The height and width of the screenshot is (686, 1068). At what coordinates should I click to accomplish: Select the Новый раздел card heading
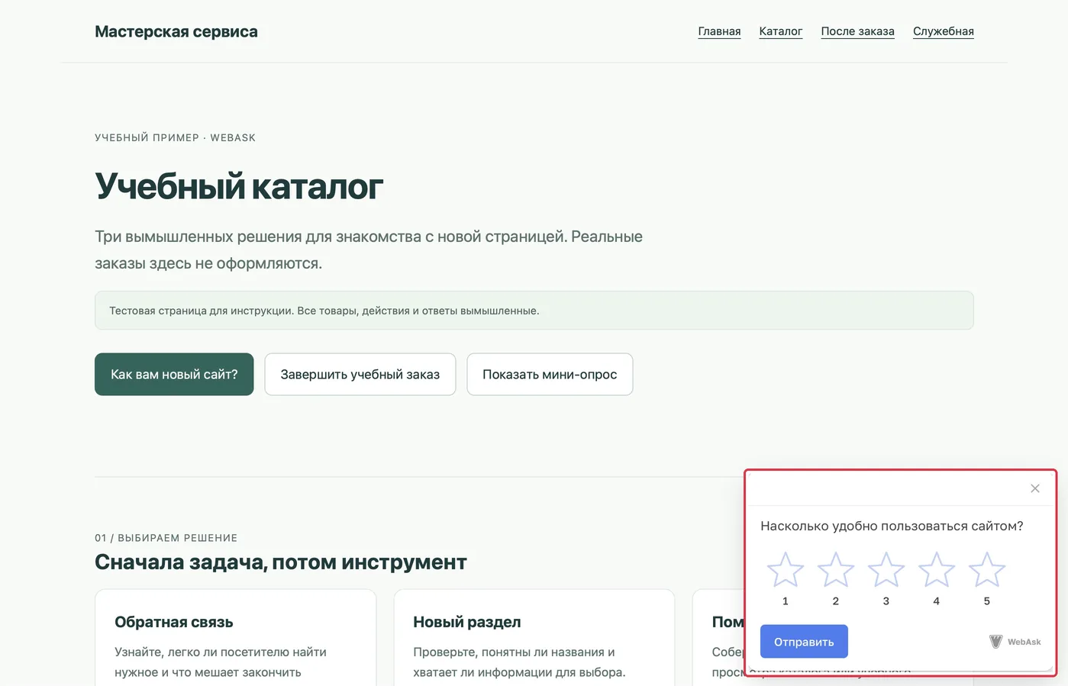tap(467, 622)
